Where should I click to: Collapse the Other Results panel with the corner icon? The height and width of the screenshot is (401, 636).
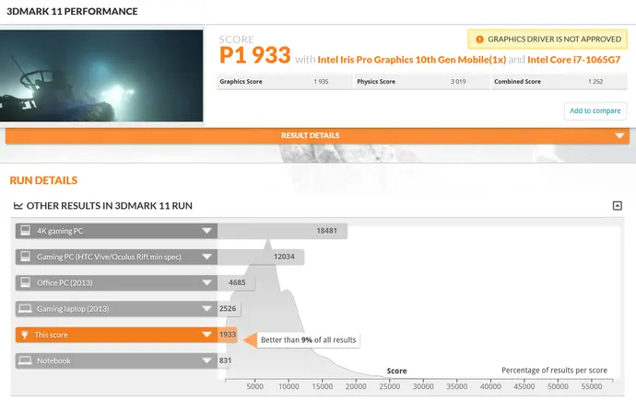point(617,205)
